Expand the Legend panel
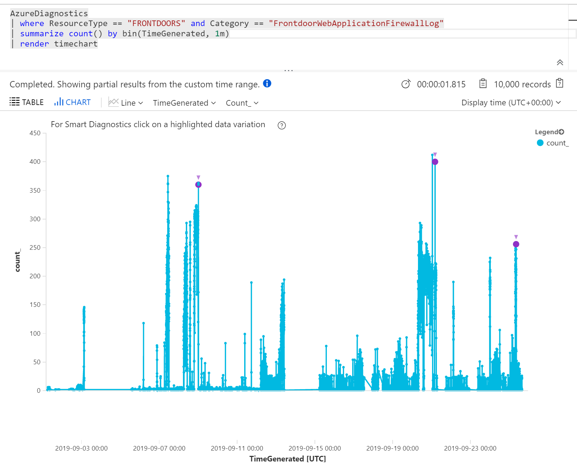The height and width of the screenshot is (465, 577). click(562, 132)
